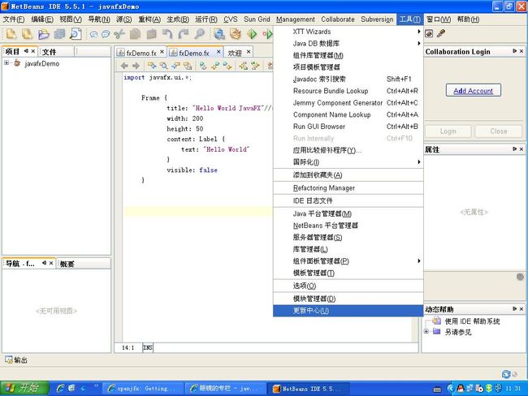Open the XTT Wizards submenu

pyautogui.click(x=348, y=32)
